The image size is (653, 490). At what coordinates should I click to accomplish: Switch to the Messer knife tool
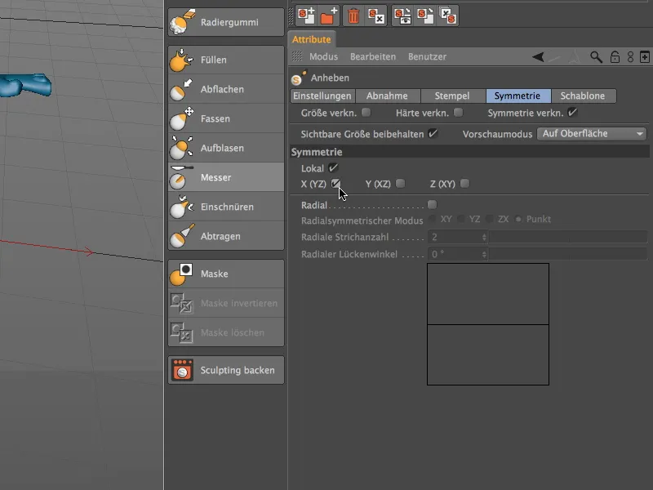coord(226,177)
